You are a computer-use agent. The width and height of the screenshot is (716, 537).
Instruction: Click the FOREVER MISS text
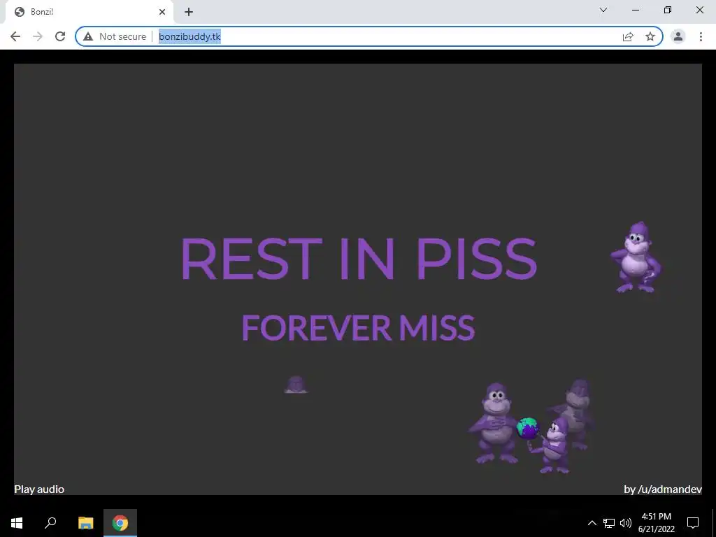(358, 327)
